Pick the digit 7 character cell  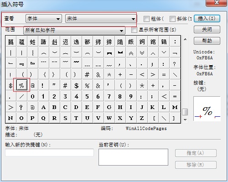pos(109,96)
